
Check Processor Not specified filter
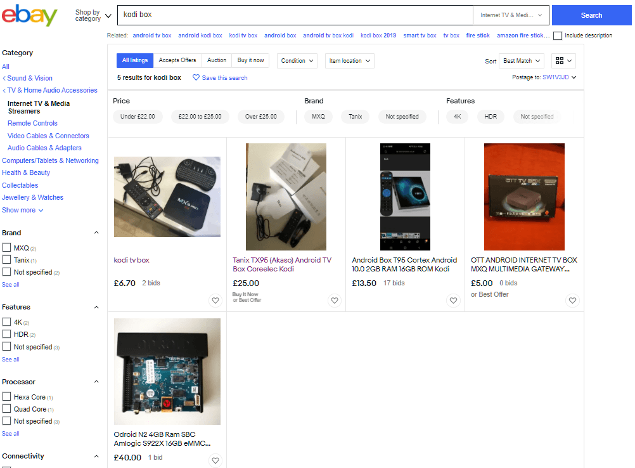point(6,421)
